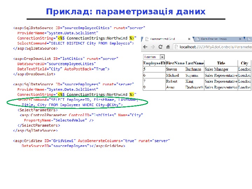252x189 pixels.
Task: Click the browser Back arrow
Action: click(145, 47)
